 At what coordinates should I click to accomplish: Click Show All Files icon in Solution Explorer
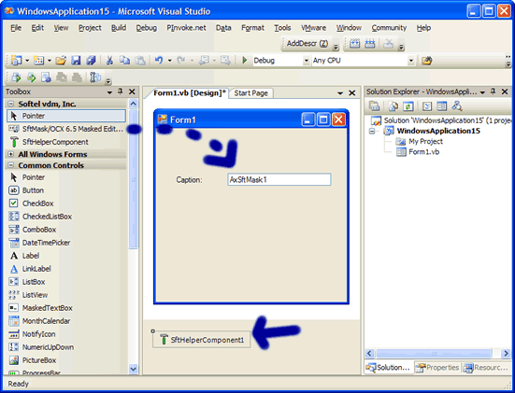click(x=393, y=106)
